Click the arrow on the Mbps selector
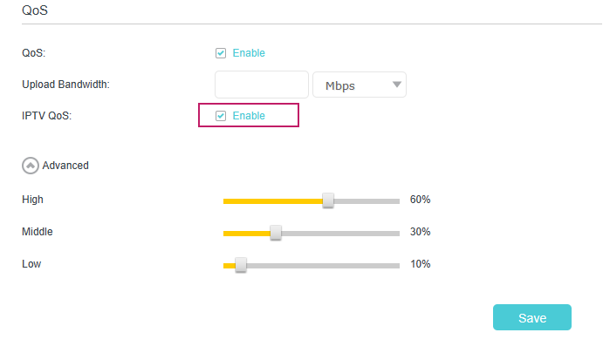The height and width of the screenshot is (353, 603). coord(397,85)
